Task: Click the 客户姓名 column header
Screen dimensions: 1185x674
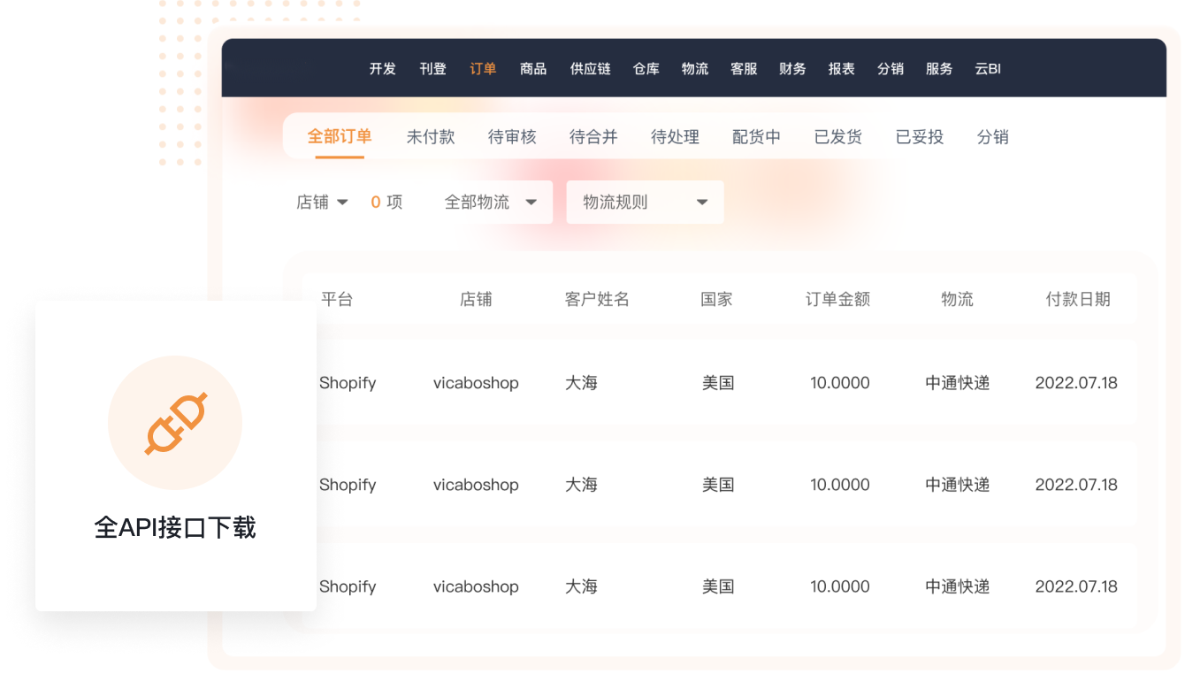Action: [597, 300]
